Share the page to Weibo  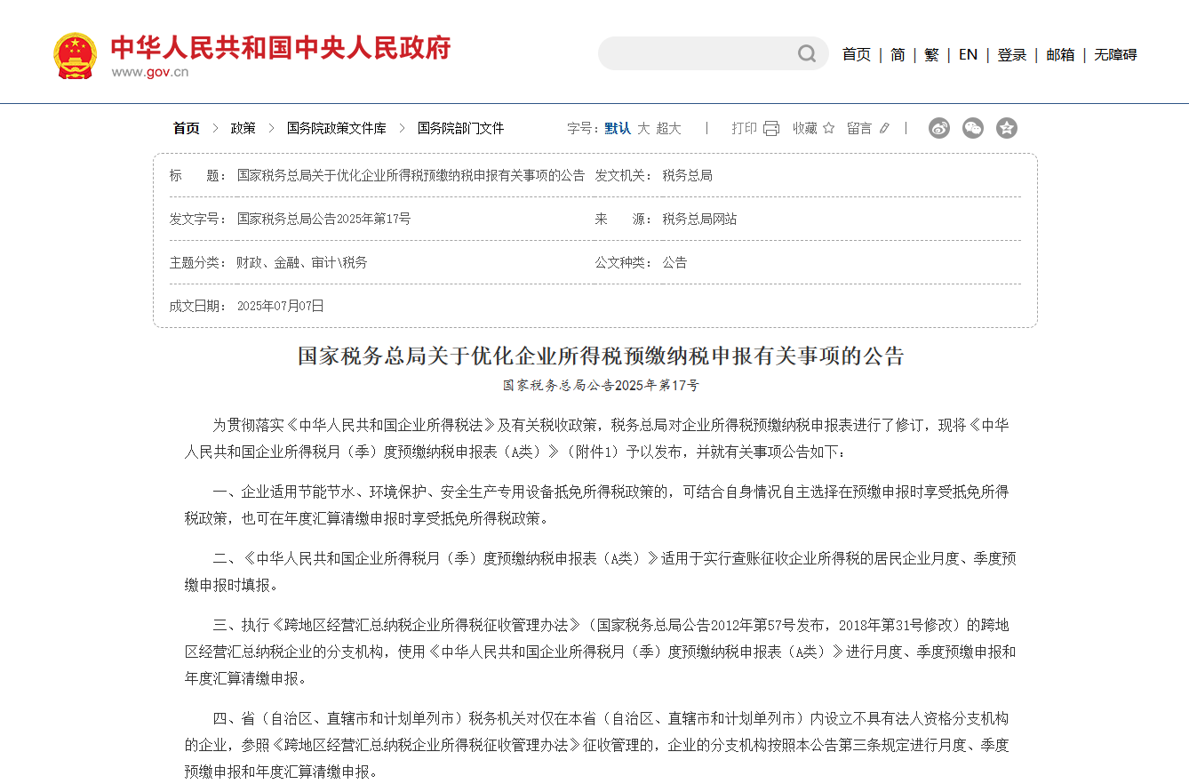(x=939, y=128)
